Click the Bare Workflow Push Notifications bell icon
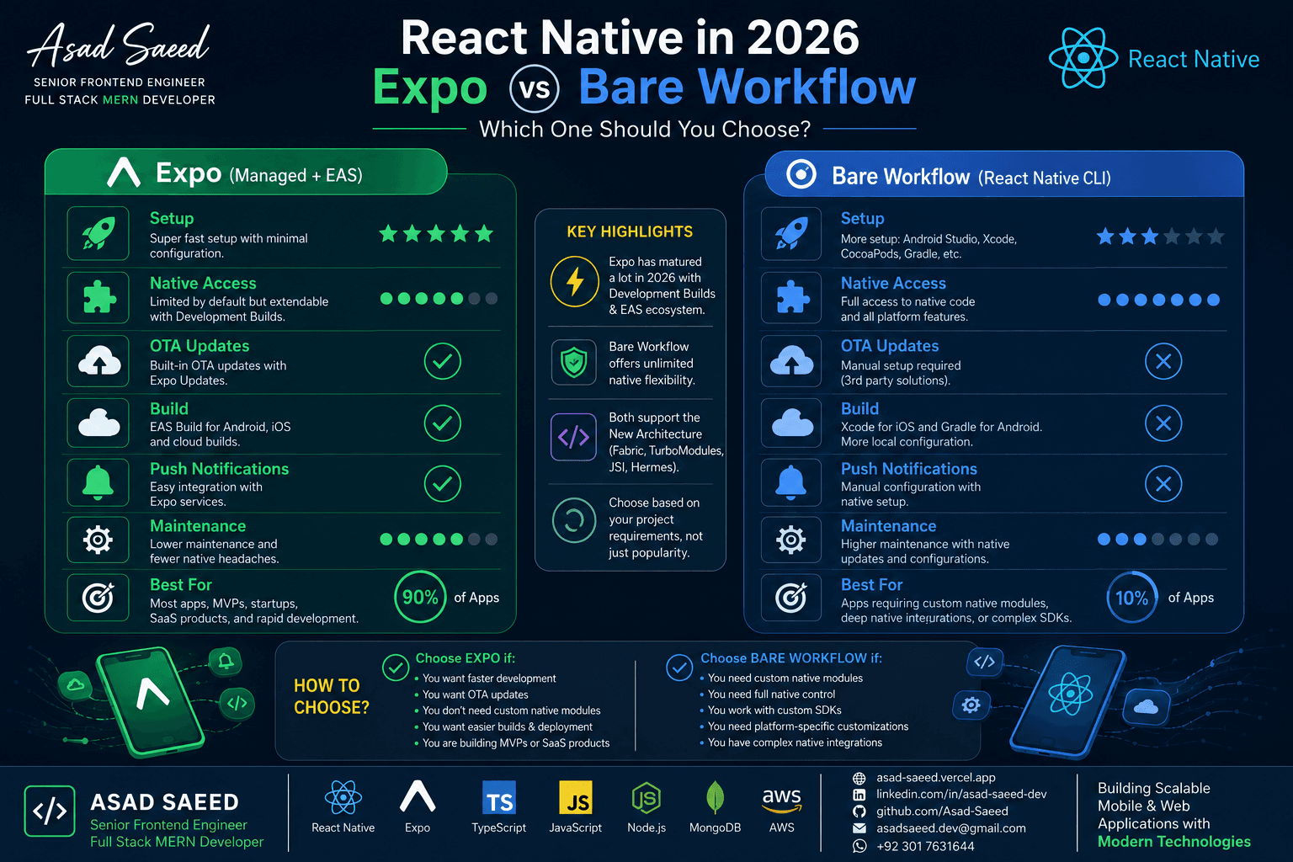The image size is (1293, 862). pos(791,482)
